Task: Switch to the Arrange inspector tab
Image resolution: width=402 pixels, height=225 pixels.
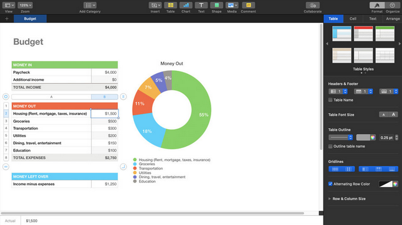Action: pos(393,19)
